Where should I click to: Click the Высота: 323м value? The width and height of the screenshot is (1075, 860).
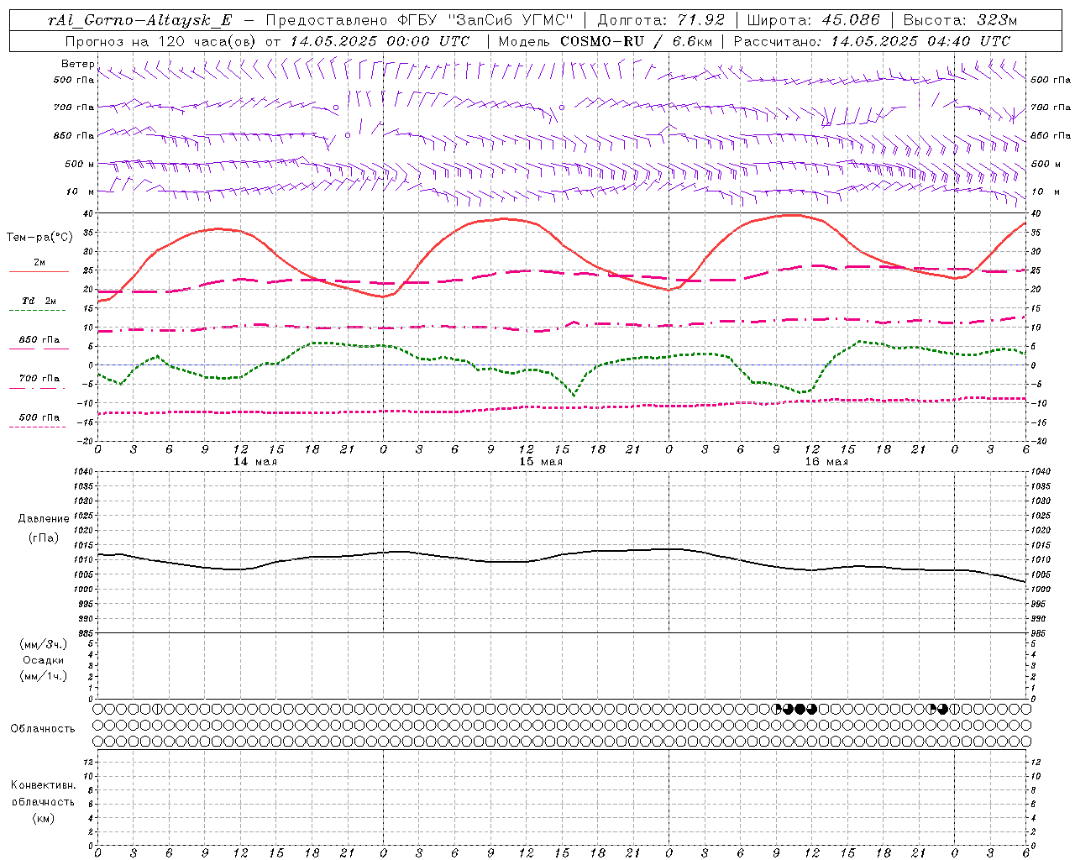tap(961, 20)
